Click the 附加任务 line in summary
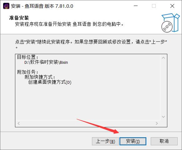The height and width of the screenshot is (150, 182). [x=28, y=72]
